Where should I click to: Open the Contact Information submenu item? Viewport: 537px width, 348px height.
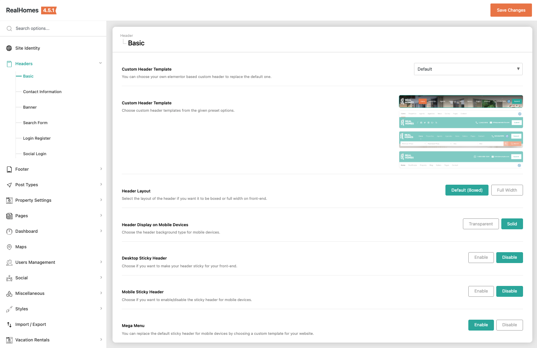point(42,92)
